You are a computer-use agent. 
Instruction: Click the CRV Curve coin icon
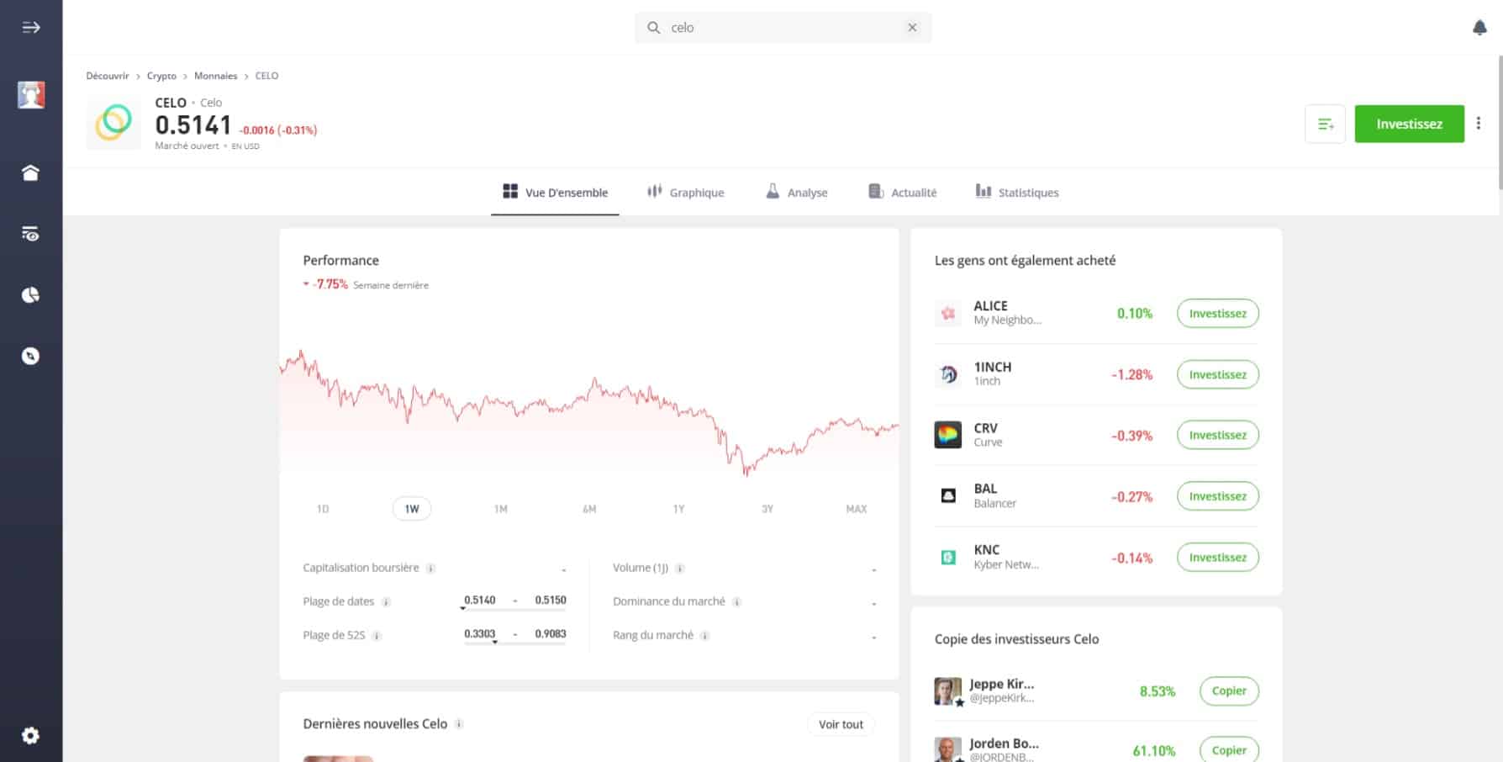(948, 435)
